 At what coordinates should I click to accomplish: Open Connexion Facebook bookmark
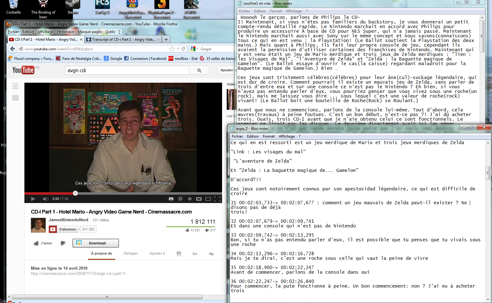point(145,58)
